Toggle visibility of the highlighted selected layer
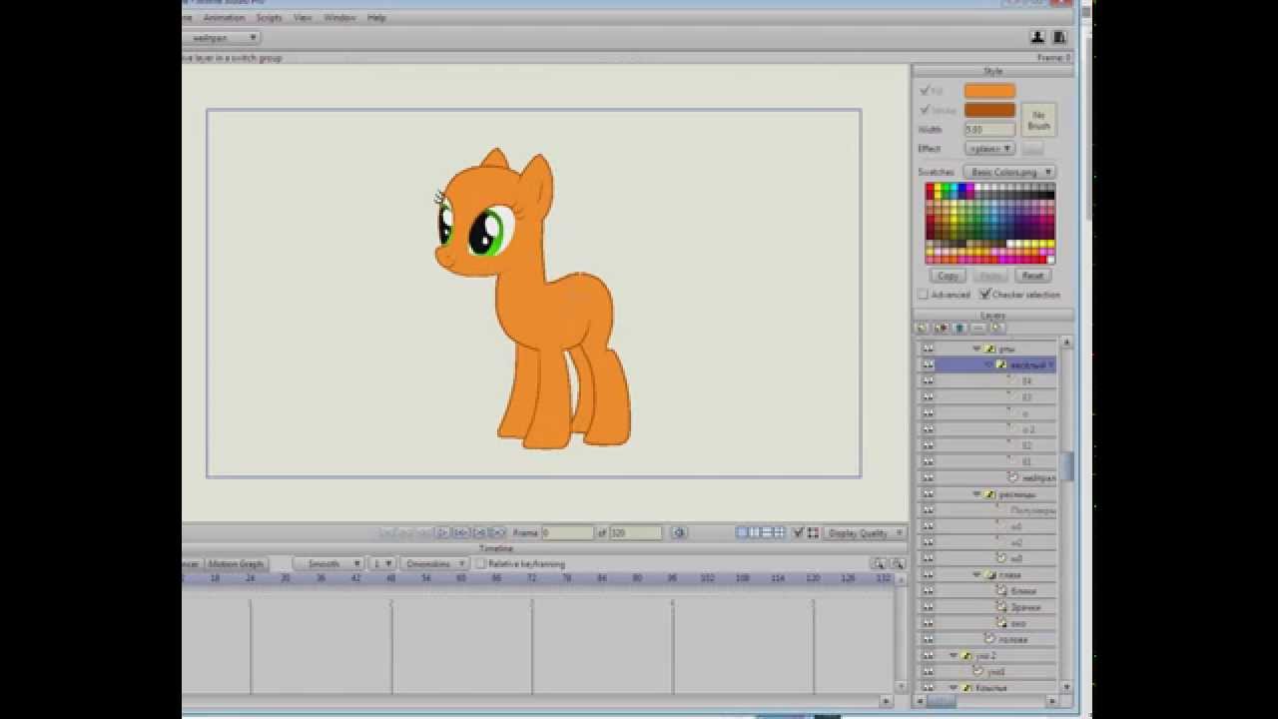Image resolution: width=1278 pixels, height=719 pixels. tap(928, 365)
